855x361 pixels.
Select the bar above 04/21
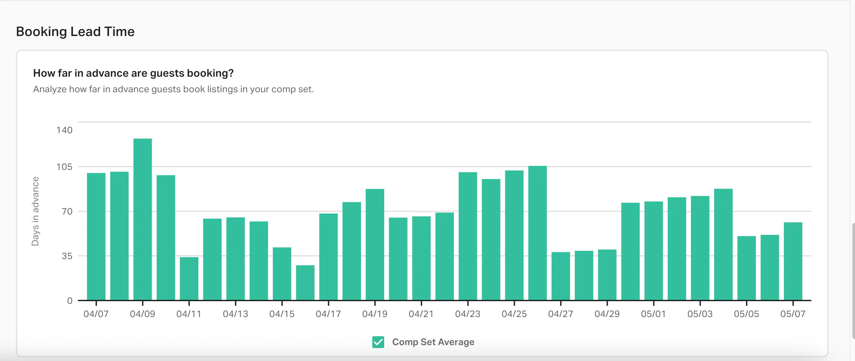pyautogui.click(x=422, y=258)
